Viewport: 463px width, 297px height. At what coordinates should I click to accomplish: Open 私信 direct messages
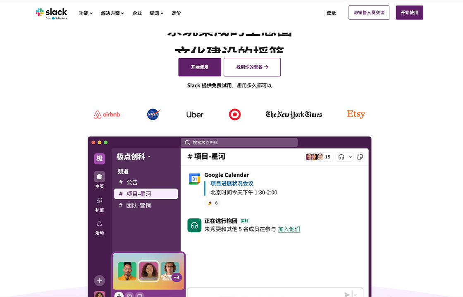[x=100, y=205]
